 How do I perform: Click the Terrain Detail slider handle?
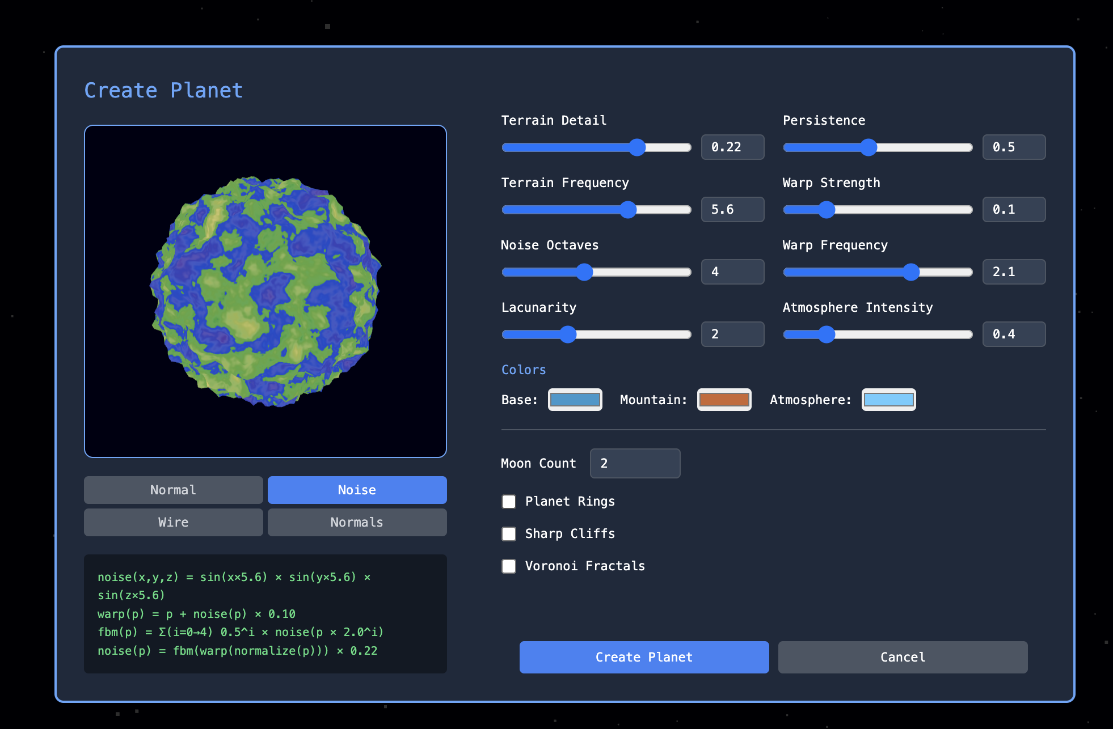[637, 147]
